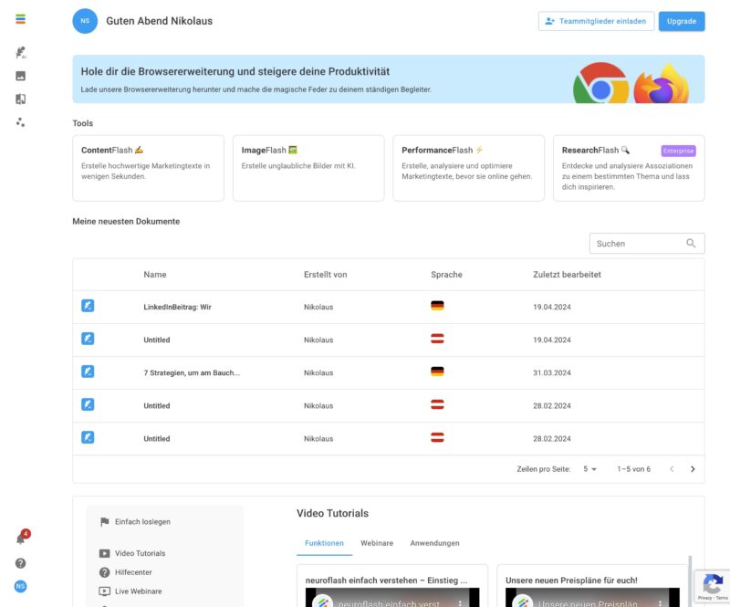Click the screen icon beside Live Webinare
730x607 pixels.
point(104,591)
